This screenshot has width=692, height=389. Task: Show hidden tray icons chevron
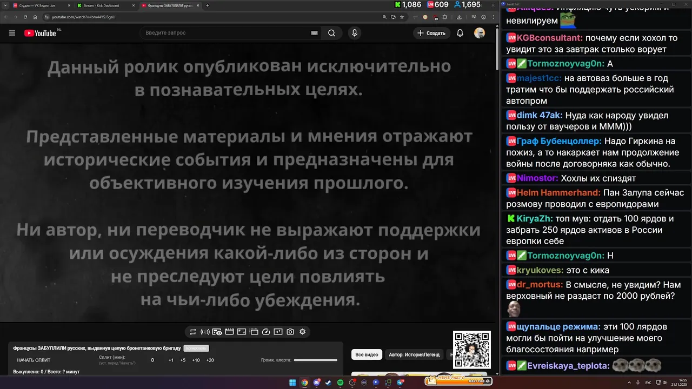630,383
